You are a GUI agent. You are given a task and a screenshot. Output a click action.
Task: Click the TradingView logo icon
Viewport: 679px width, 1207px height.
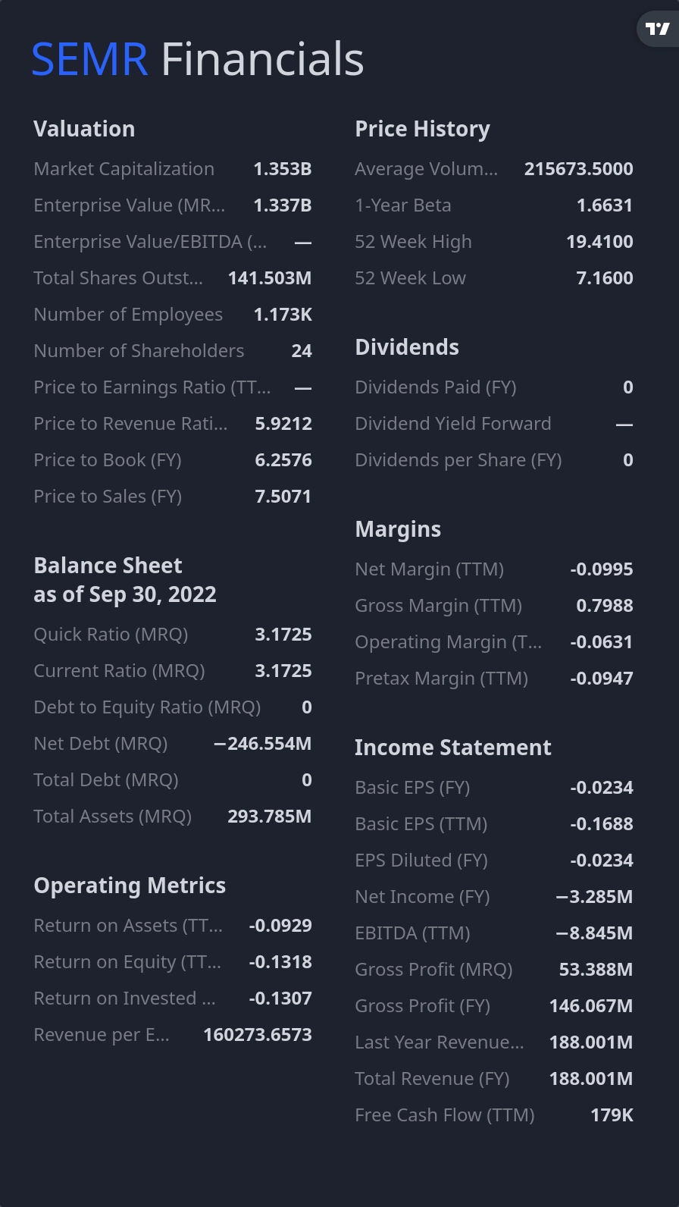[x=657, y=30]
